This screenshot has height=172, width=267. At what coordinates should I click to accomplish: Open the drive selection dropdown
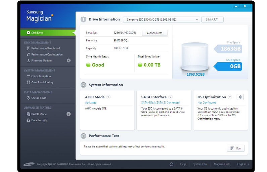point(161,19)
